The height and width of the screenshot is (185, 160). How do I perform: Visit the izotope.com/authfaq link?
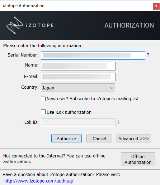39,181
